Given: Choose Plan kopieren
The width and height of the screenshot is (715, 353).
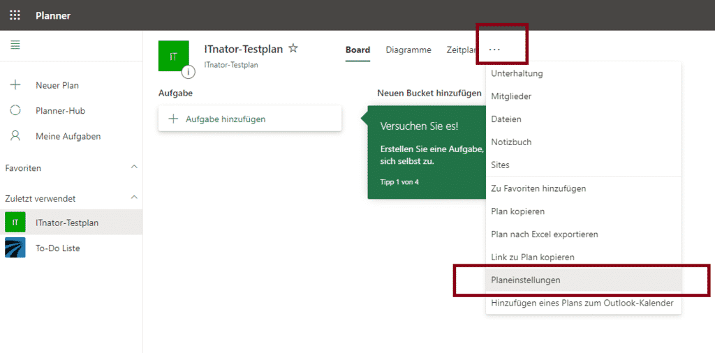Looking at the screenshot, I should click(584, 211).
